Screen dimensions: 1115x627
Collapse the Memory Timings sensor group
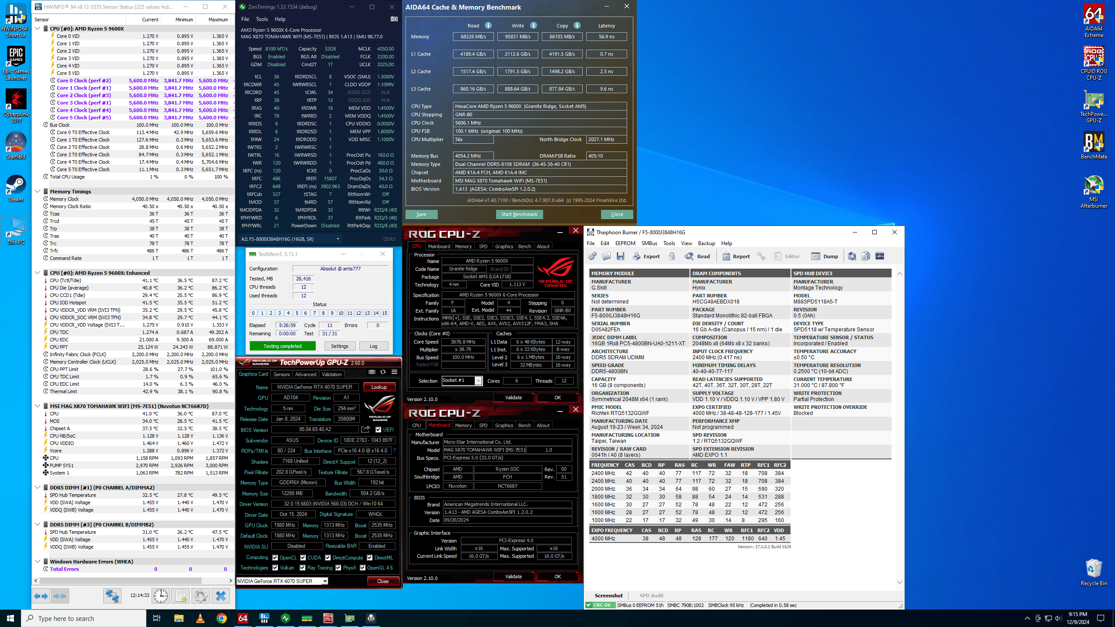point(38,192)
